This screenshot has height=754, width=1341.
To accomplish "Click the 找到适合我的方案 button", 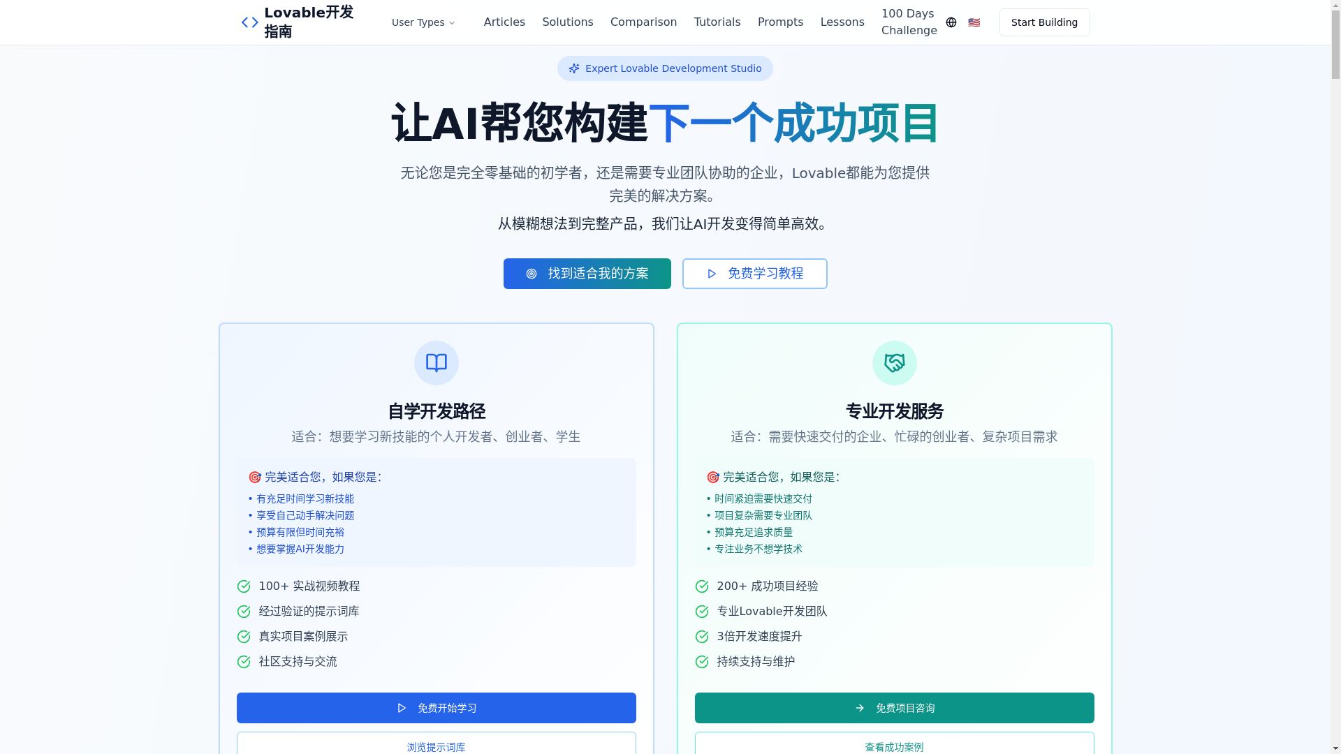I will [x=587, y=274].
